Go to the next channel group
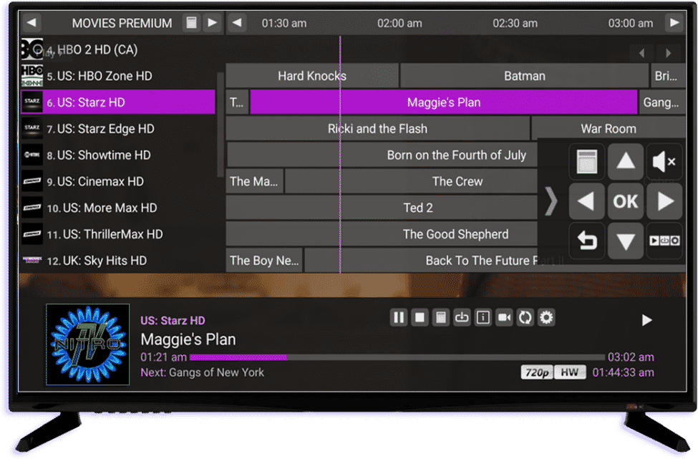698x459 pixels. [x=213, y=23]
